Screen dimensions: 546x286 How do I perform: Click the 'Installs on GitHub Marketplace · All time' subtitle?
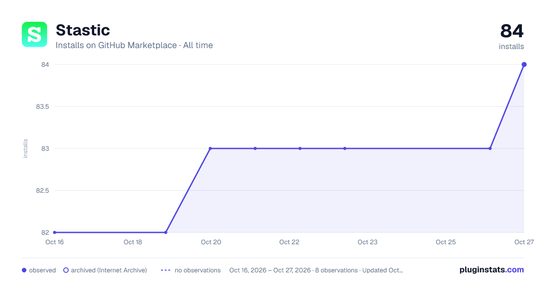[x=134, y=45]
